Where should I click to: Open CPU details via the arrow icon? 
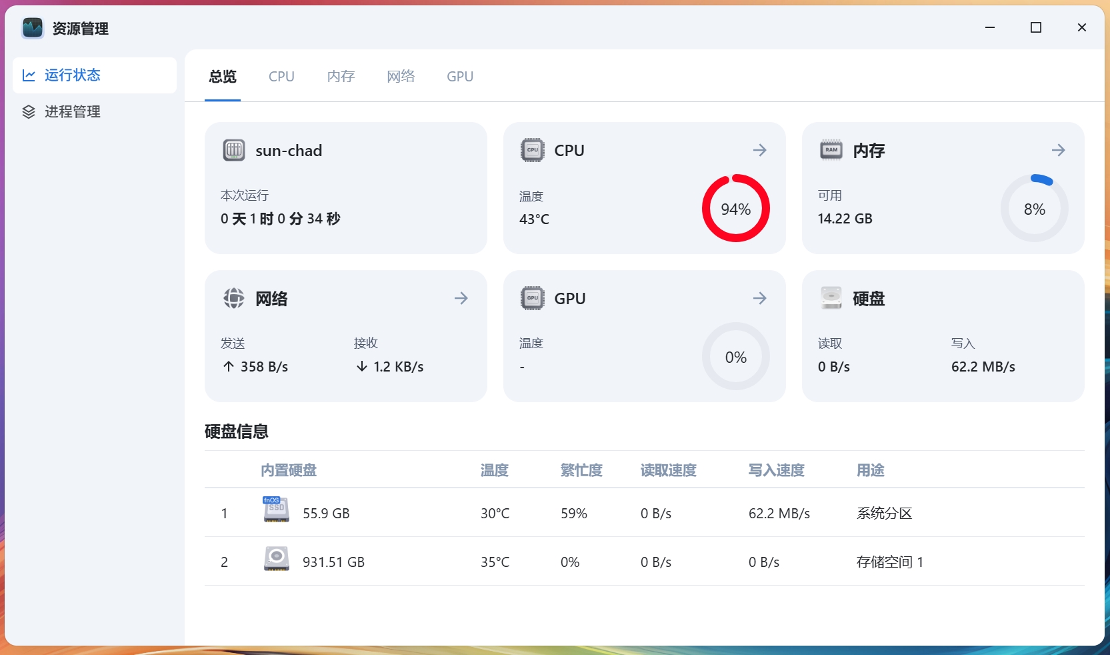click(x=760, y=150)
